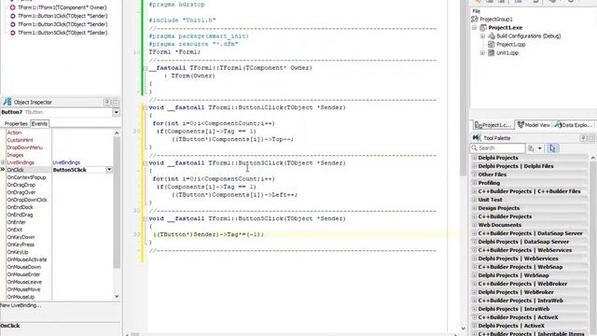The width and height of the screenshot is (597, 336).
Task: Expand the Other Files category
Action: click(475, 175)
